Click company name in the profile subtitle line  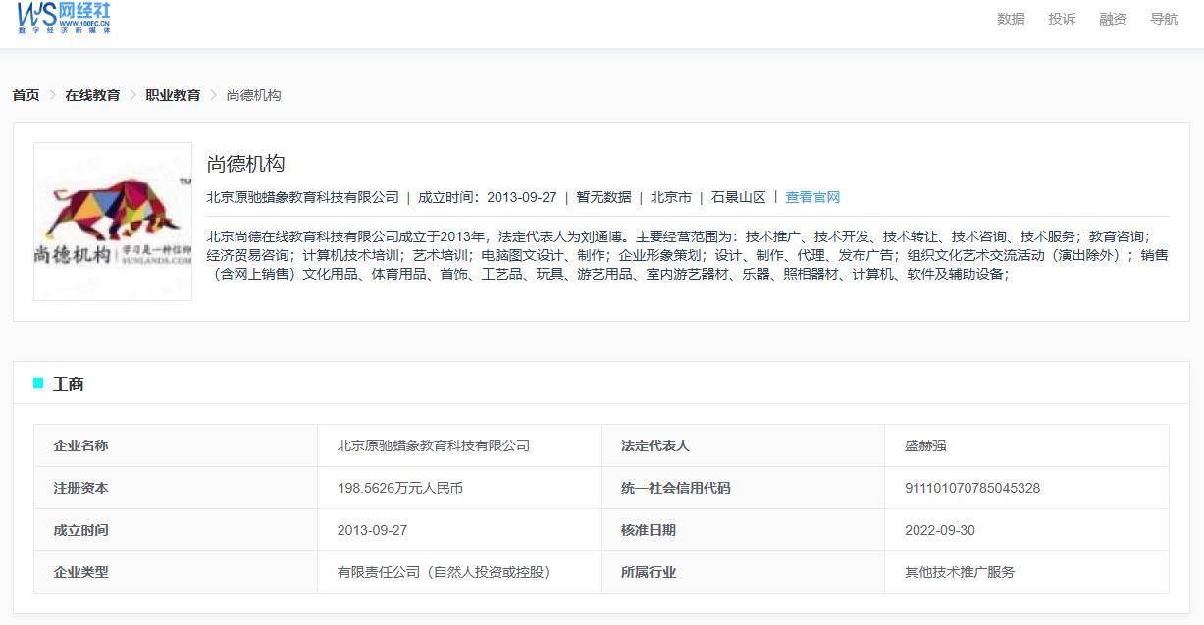coord(302,197)
